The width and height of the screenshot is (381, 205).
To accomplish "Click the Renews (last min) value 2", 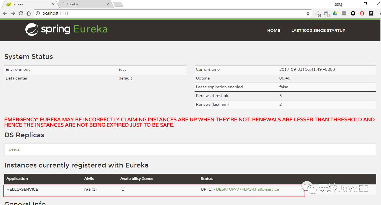I will coord(281,104).
